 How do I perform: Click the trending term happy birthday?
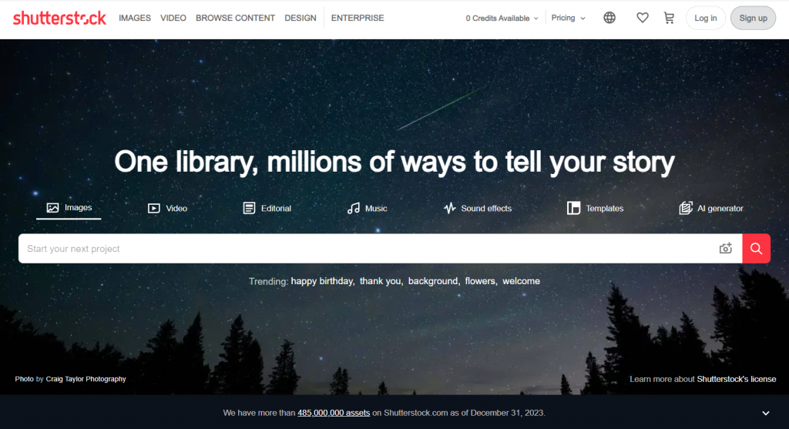pyautogui.click(x=322, y=281)
